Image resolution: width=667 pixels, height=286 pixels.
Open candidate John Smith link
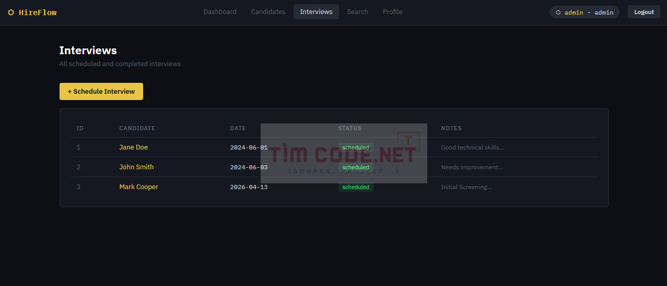(x=136, y=167)
